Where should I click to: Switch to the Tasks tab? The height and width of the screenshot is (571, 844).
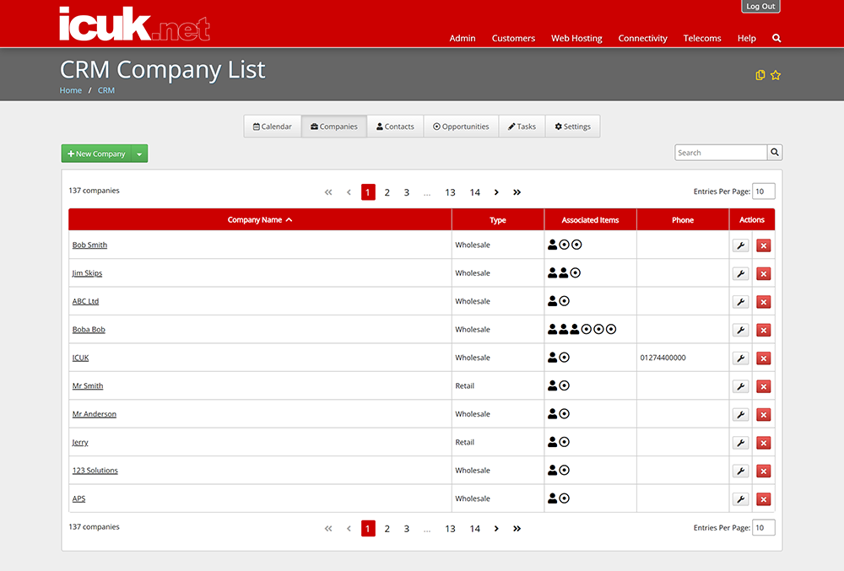point(522,127)
